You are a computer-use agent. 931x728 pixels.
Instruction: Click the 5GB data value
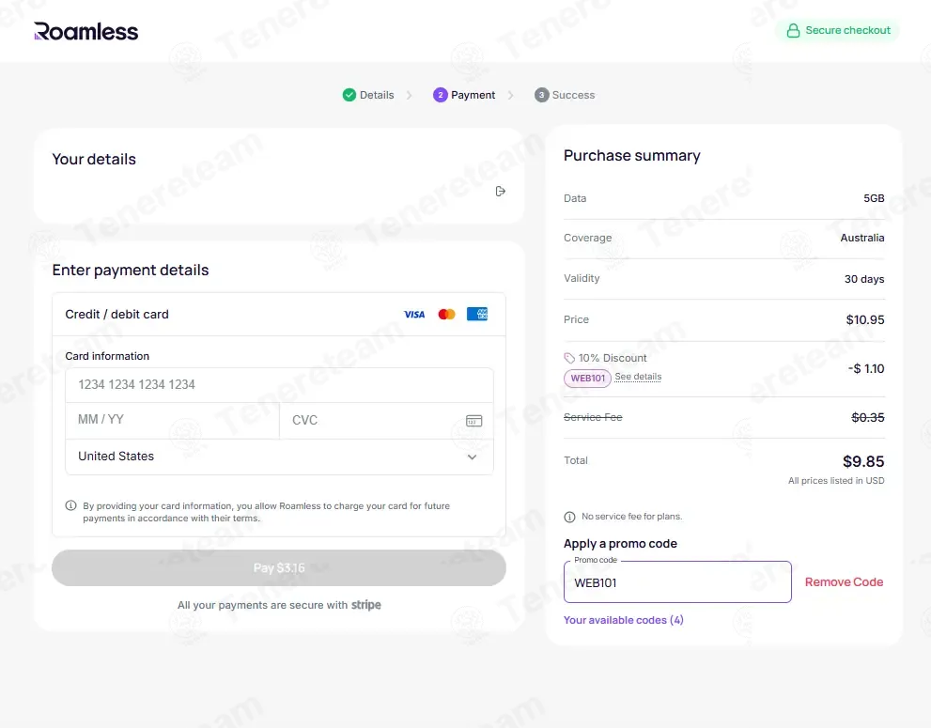(x=874, y=198)
